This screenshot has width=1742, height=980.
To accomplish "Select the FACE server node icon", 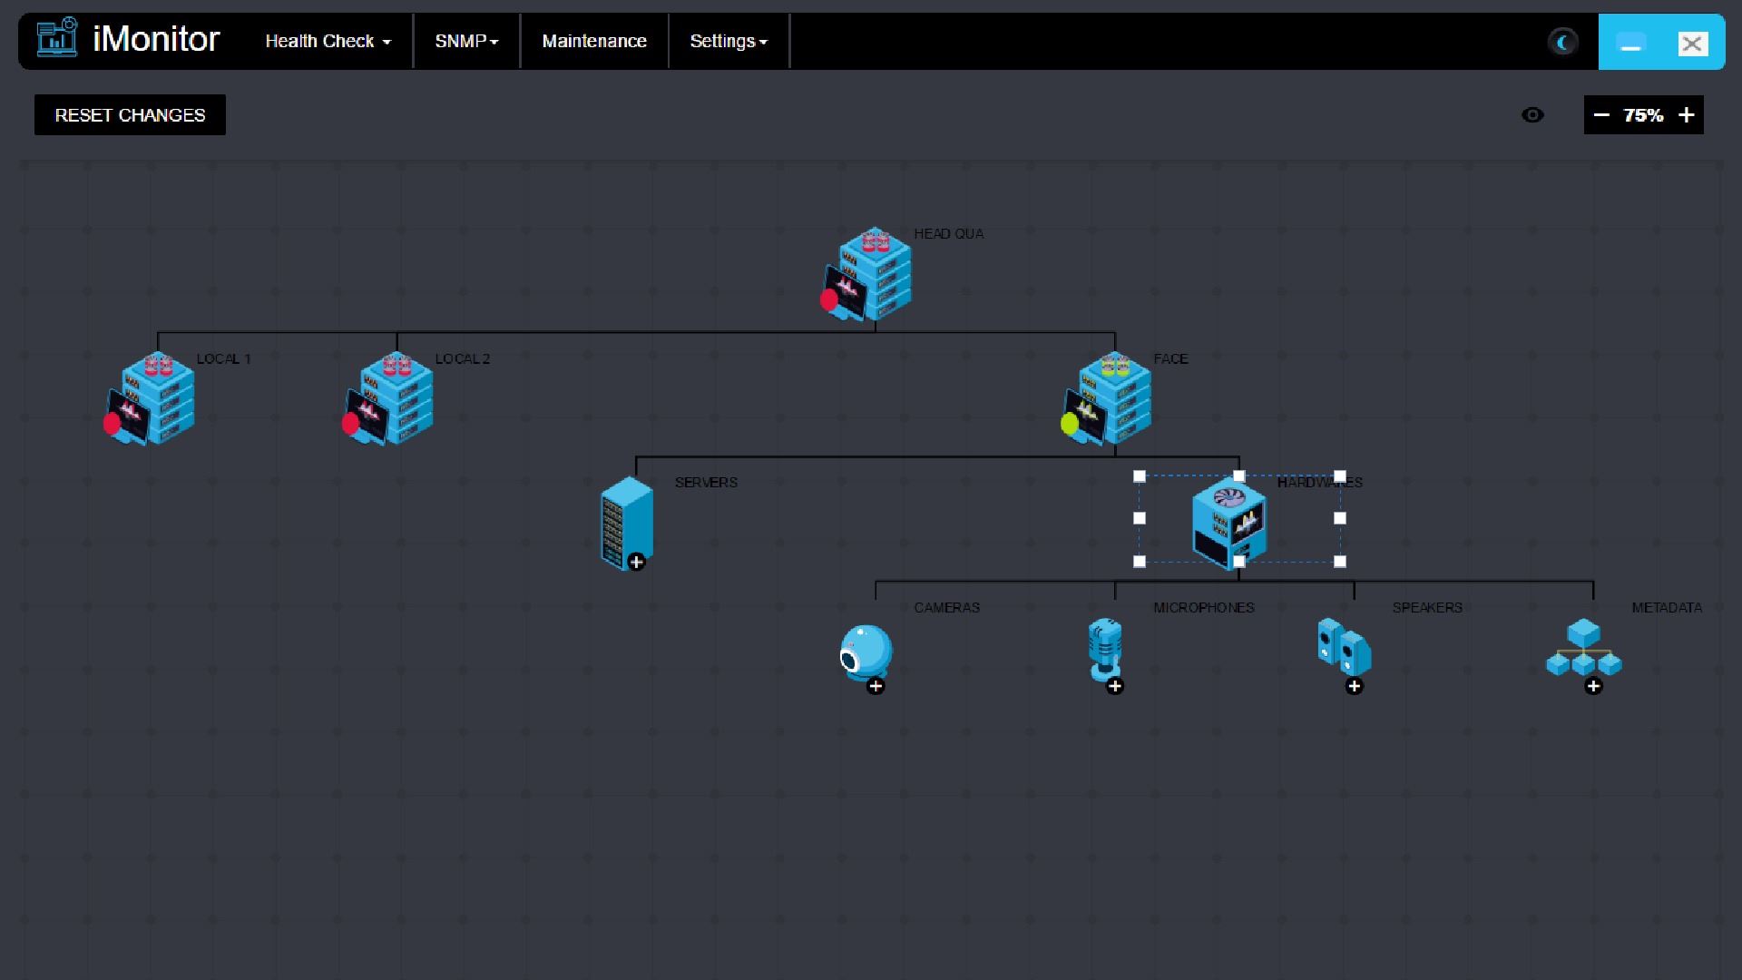I will 1107,399.
